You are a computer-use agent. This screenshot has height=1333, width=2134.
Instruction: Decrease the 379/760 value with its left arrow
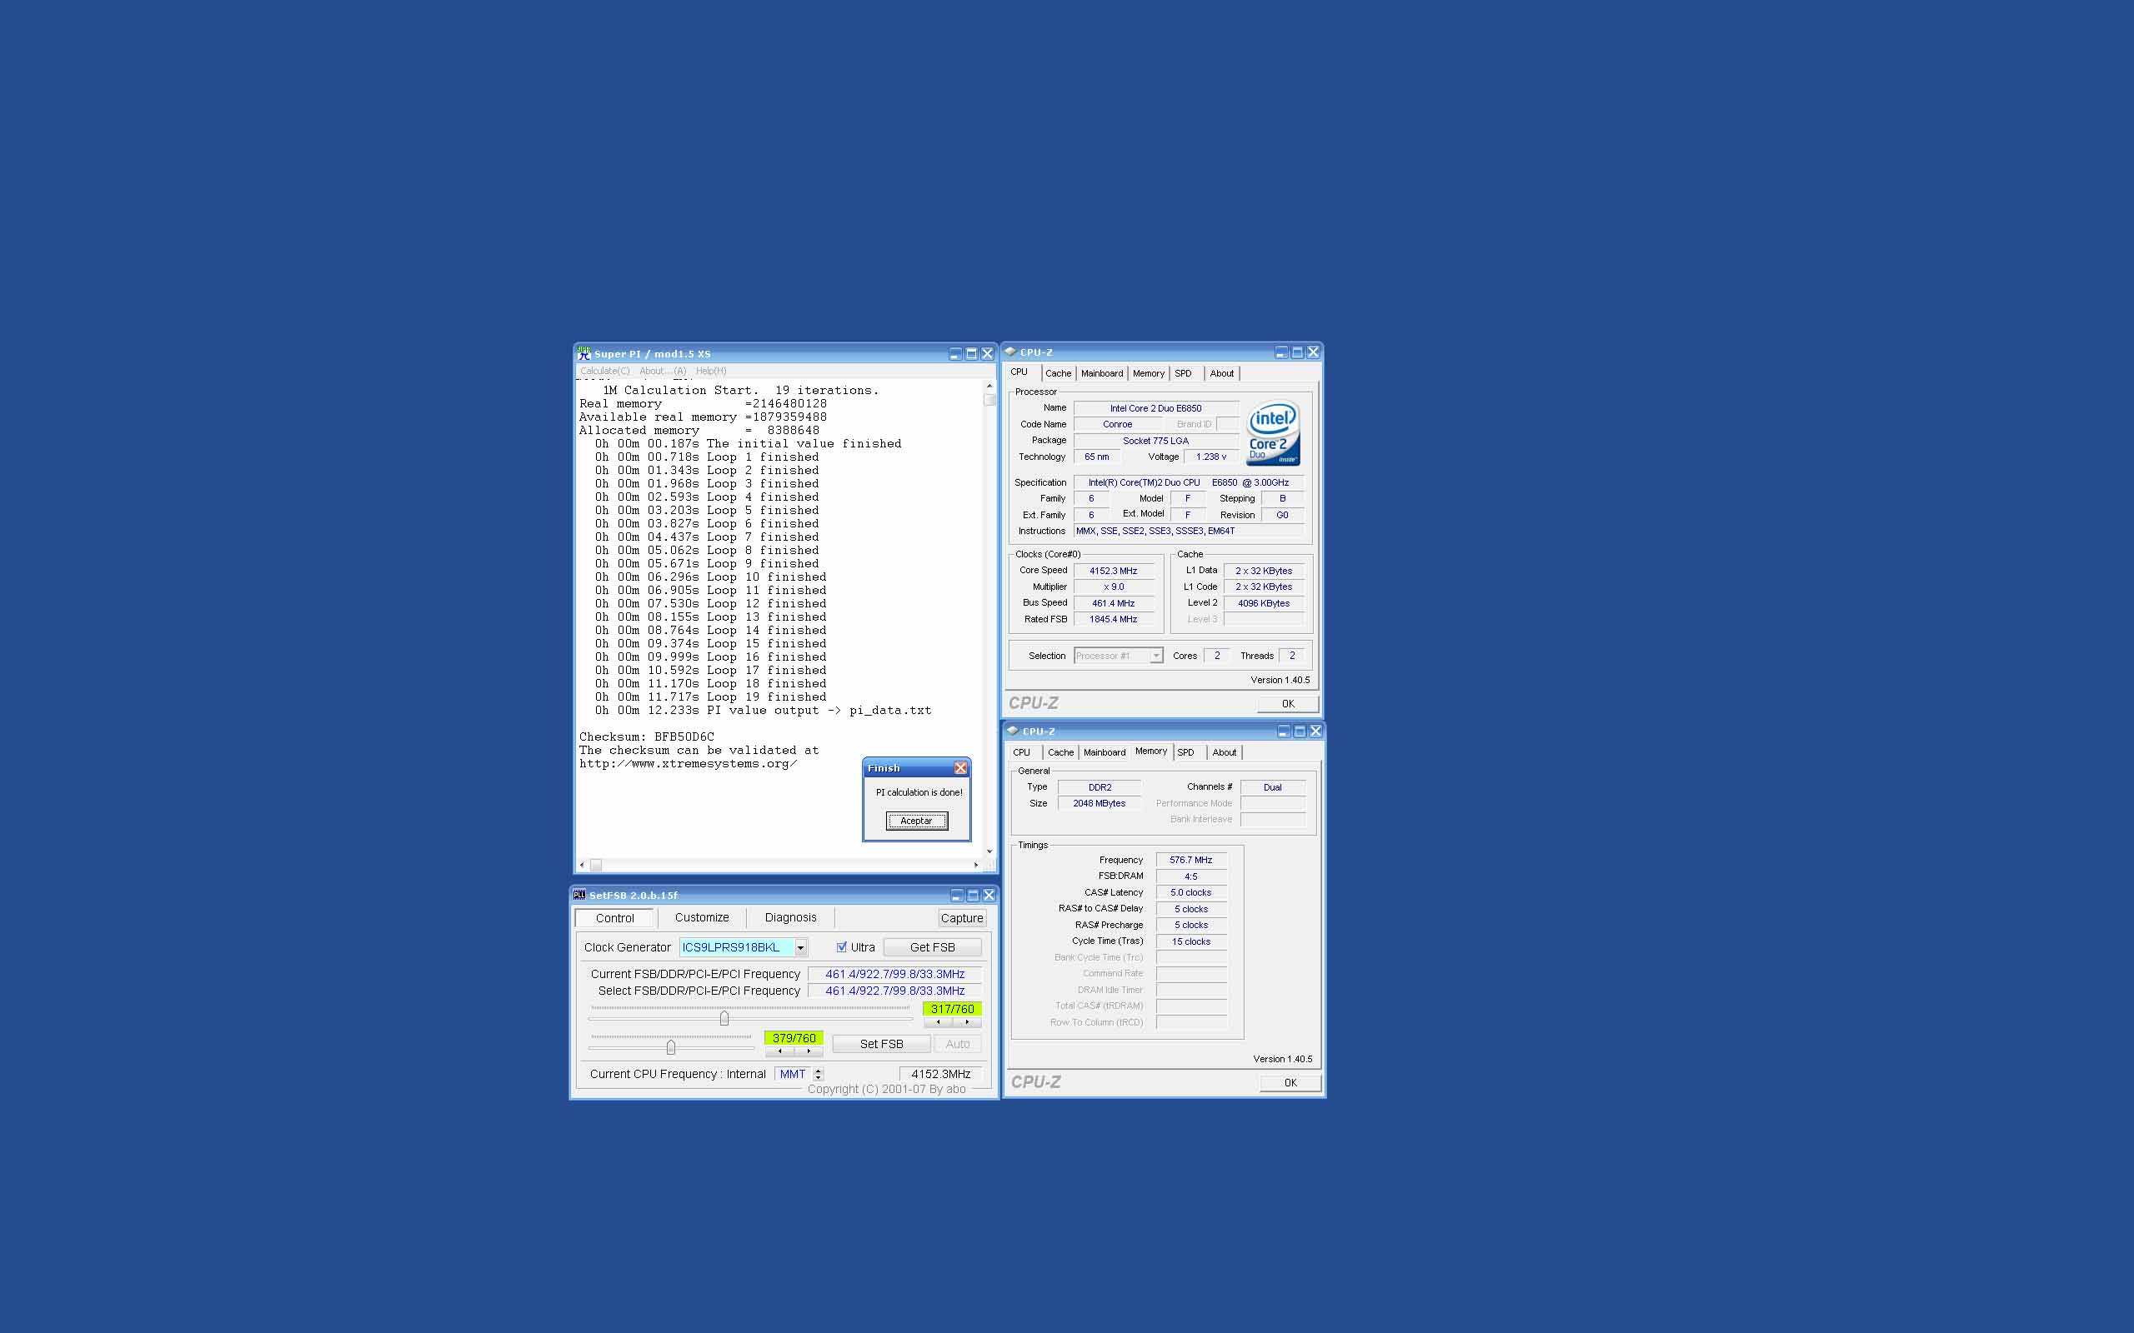[779, 1051]
